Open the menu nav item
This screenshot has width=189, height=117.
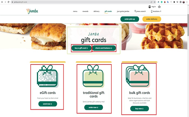[75, 11]
